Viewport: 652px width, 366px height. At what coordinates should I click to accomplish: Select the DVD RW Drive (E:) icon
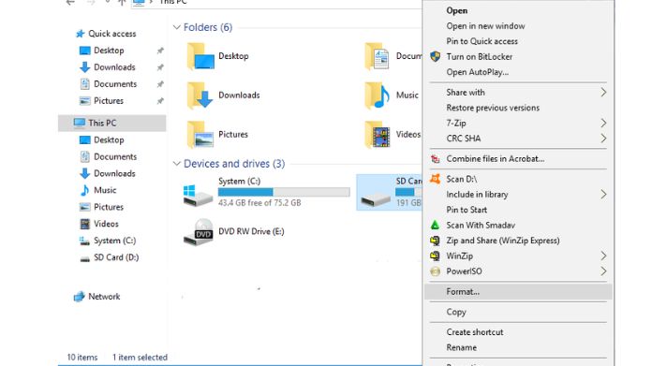[198, 233]
